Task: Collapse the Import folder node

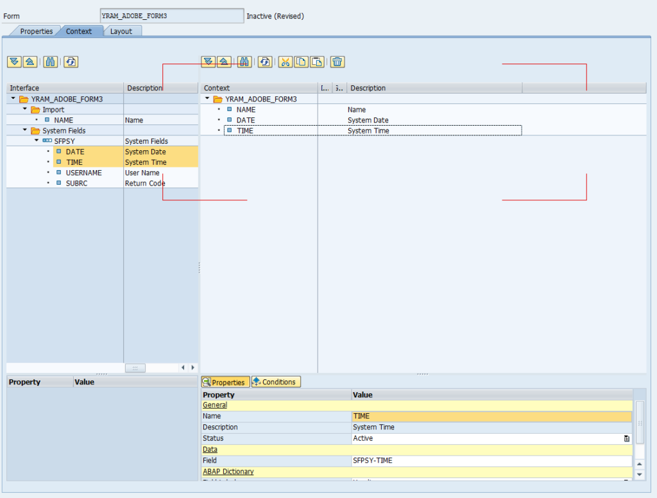Action: pos(25,109)
